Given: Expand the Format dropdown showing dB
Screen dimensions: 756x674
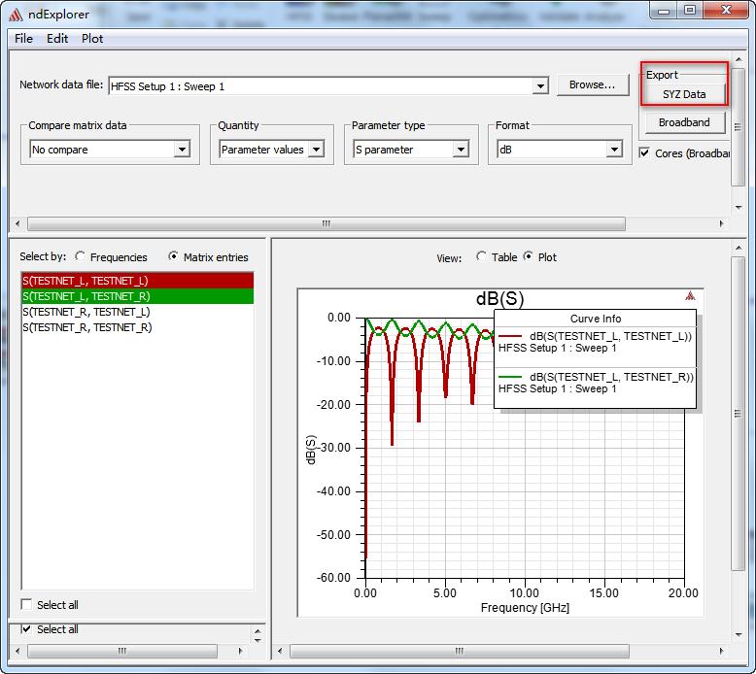Looking at the screenshot, I should pos(613,150).
